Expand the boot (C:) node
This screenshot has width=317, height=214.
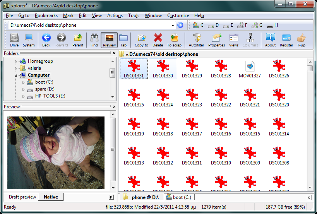tap(23, 82)
